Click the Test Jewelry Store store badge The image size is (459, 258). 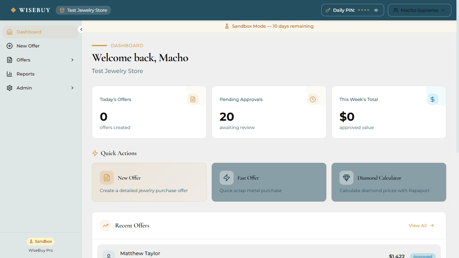(x=83, y=10)
